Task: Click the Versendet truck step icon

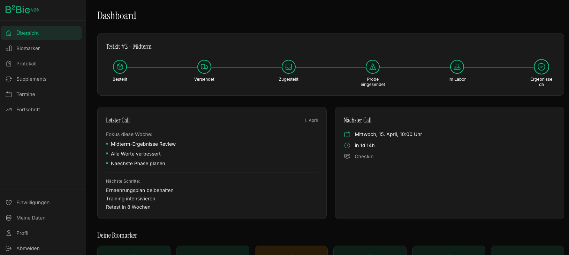Action: pyautogui.click(x=204, y=67)
